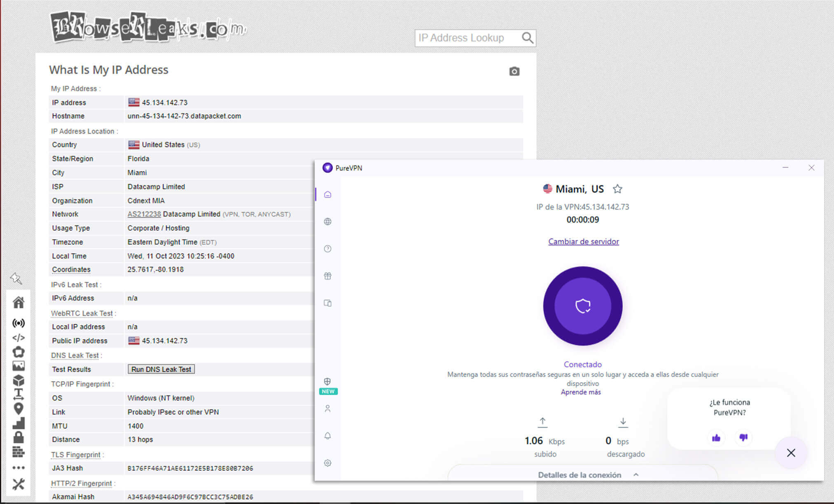Click the coordinates value 25.7617,-80.1918

click(156, 269)
